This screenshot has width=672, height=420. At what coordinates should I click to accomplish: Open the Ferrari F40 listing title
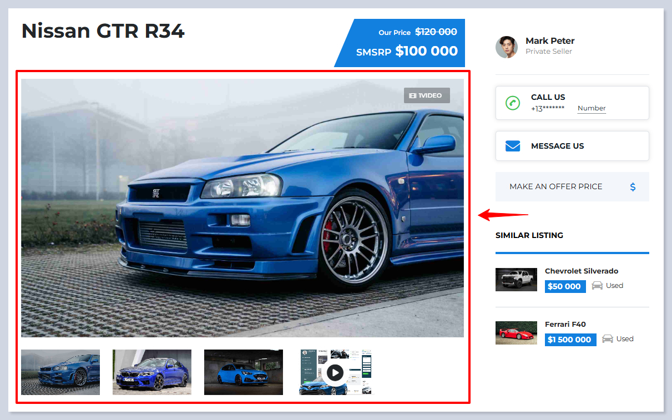(x=565, y=324)
